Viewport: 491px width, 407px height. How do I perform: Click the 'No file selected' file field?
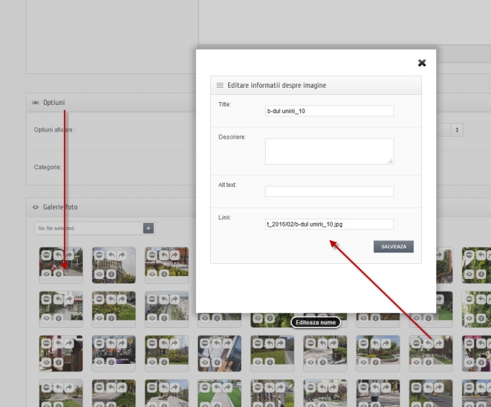(x=88, y=228)
